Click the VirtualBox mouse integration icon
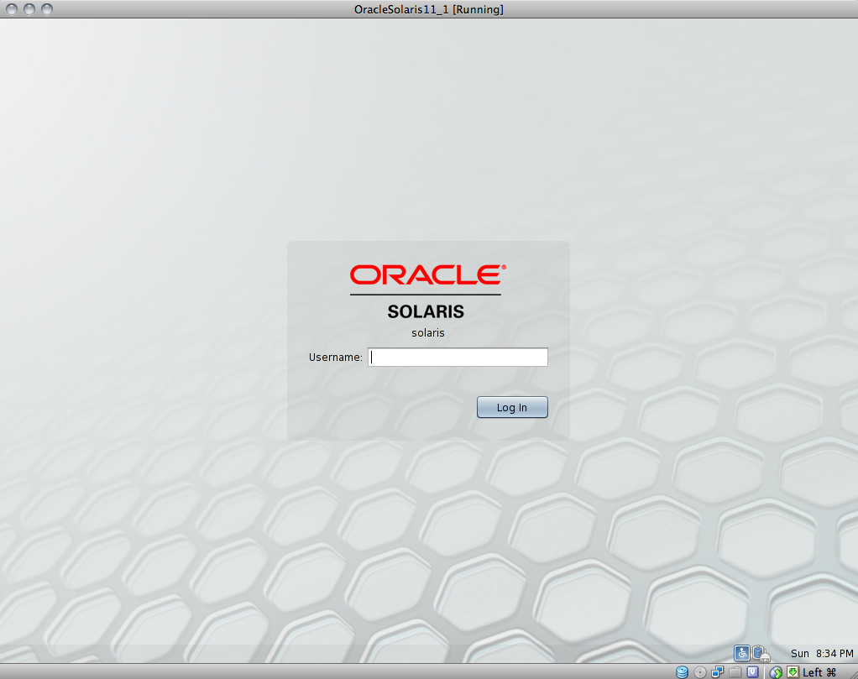 click(776, 672)
